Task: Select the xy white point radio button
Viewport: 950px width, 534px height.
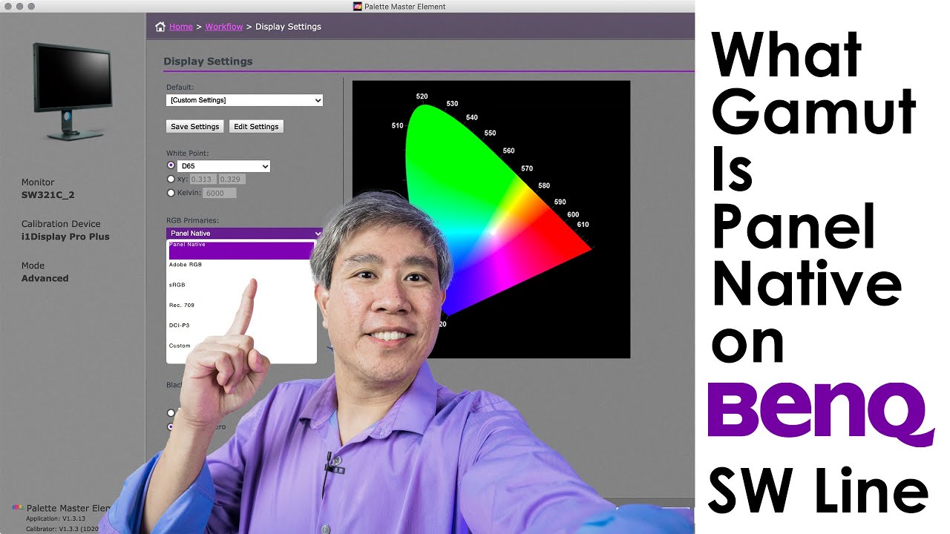Action: click(171, 179)
